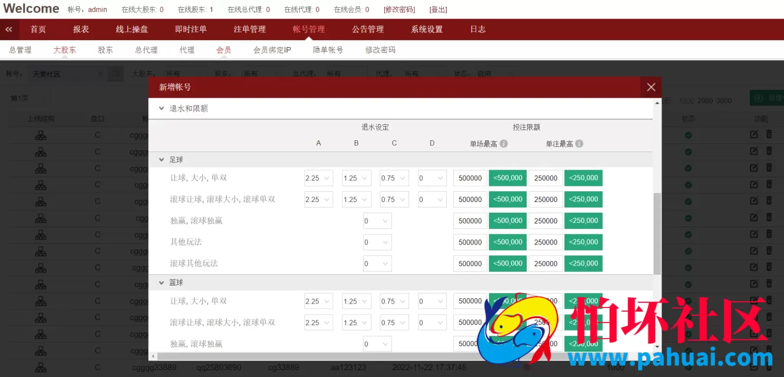Switch to 会员绑定IP tab
The width and height of the screenshot is (784, 377).
272,50
